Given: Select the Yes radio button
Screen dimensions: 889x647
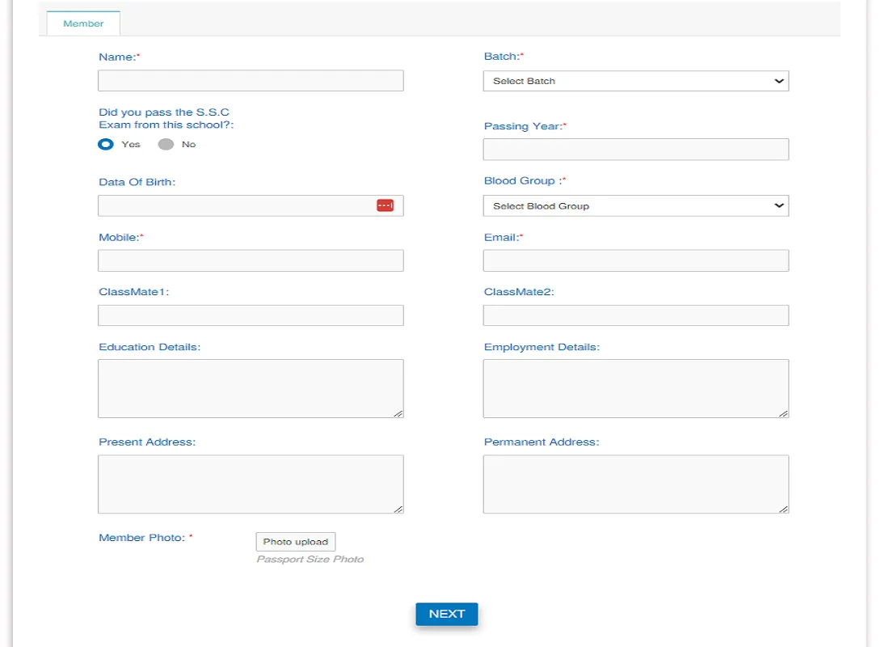Looking at the screenshot, I should coord(105,144).
